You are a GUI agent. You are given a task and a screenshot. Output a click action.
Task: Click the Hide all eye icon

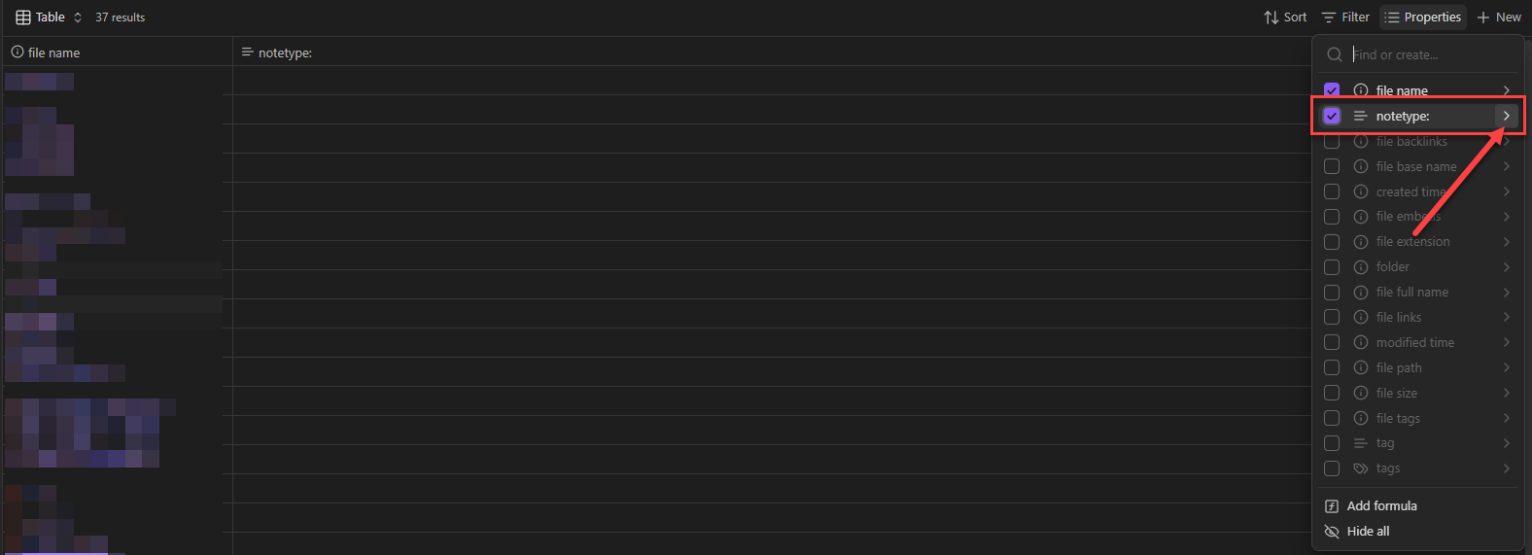[1332, 532]
